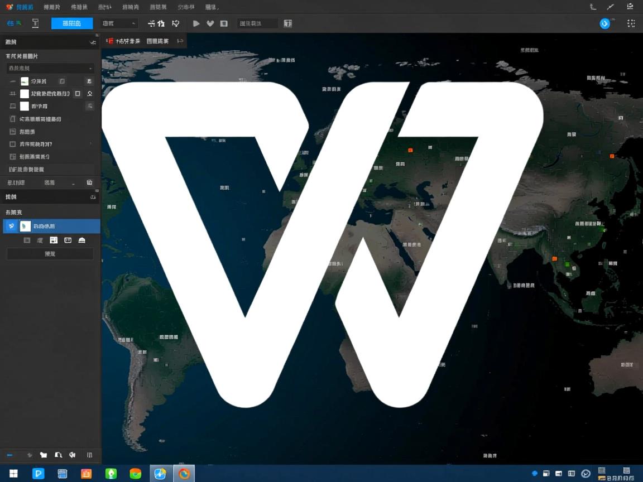The height and width of the screenshot is (482, 643).
Task: Open the Windows Start menu
Action: tap(13, 474)
